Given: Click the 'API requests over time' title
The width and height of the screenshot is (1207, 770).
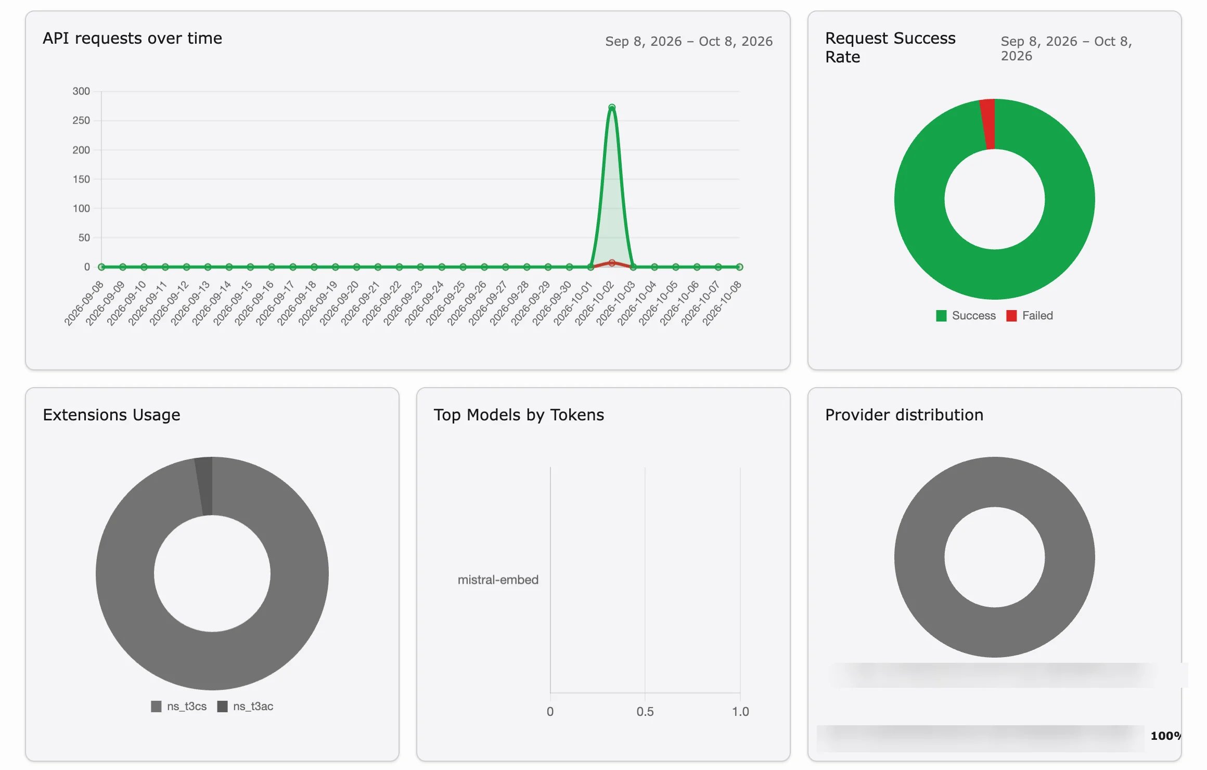Looking at the screenshot, I should click(x=132, y=38).
